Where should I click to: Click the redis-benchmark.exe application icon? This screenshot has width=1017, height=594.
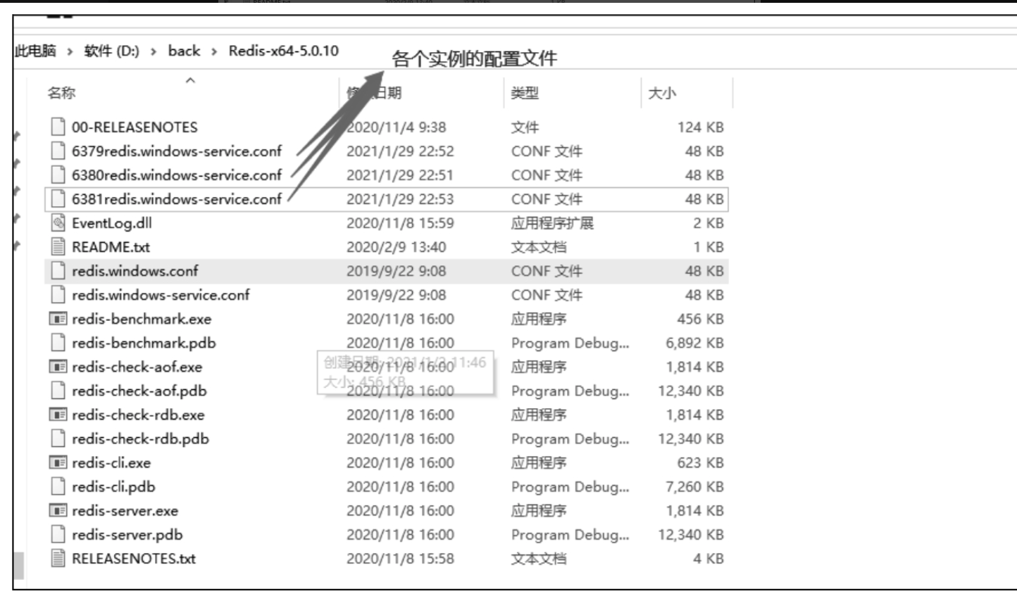58,319
